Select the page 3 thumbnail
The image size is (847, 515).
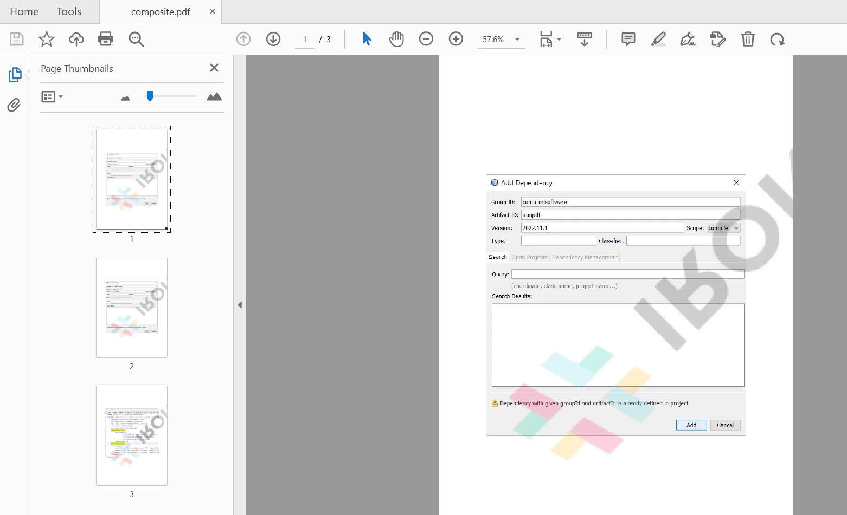pyautogui.click(x=132, y=435)
